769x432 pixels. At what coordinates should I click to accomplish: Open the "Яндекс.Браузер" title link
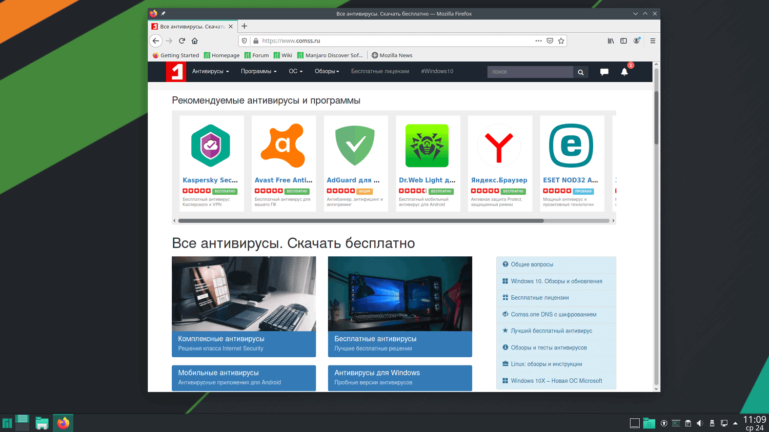coord(499,180)
